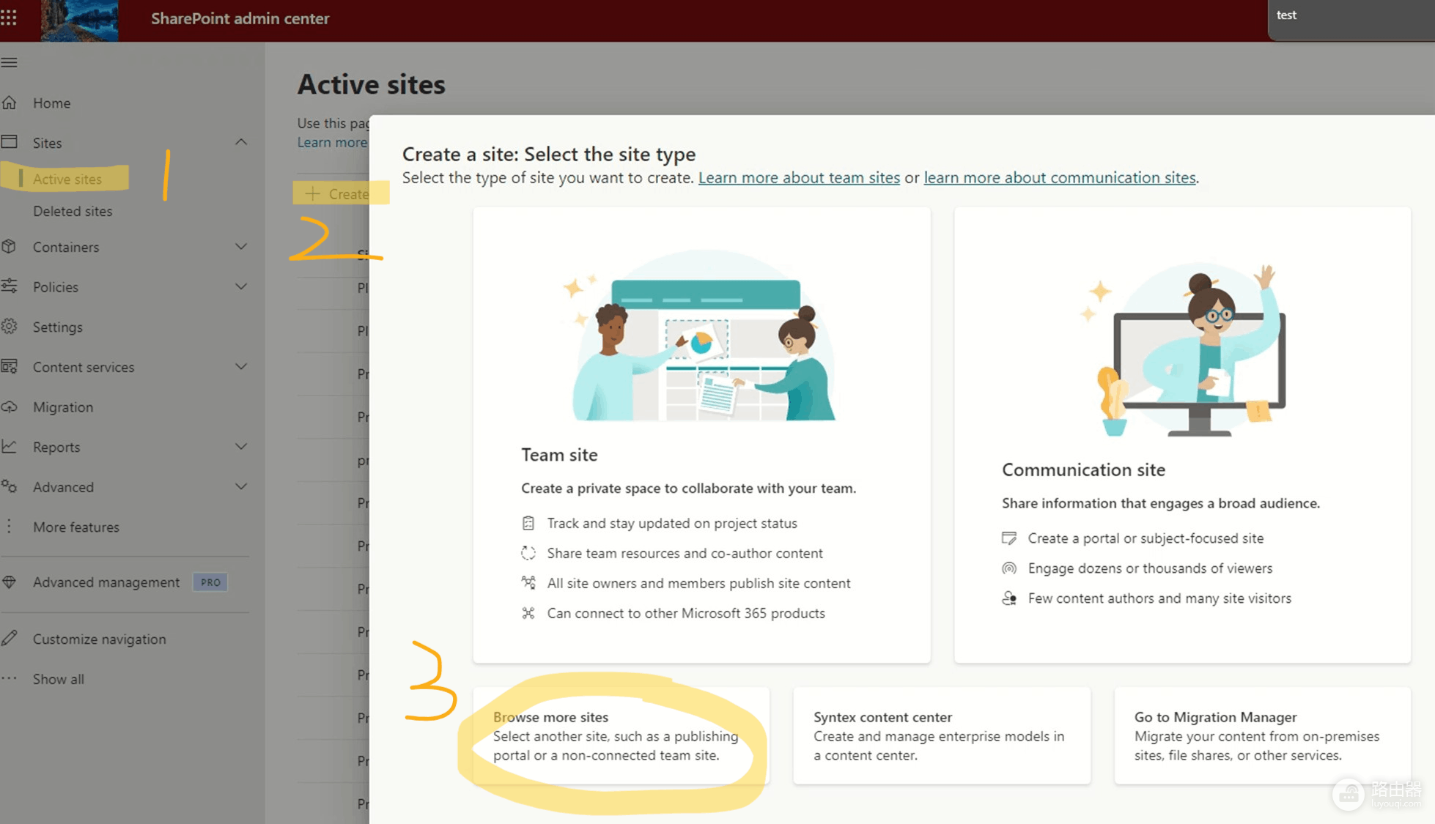Screen dimensions: 1435x824
Task: Expand the Content services chevron
Action: pyautogui.click(x=241, y=366)
